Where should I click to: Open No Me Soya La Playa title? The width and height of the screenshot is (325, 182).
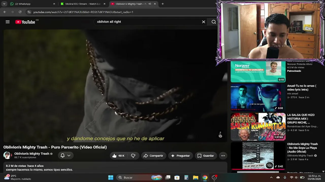302,148
